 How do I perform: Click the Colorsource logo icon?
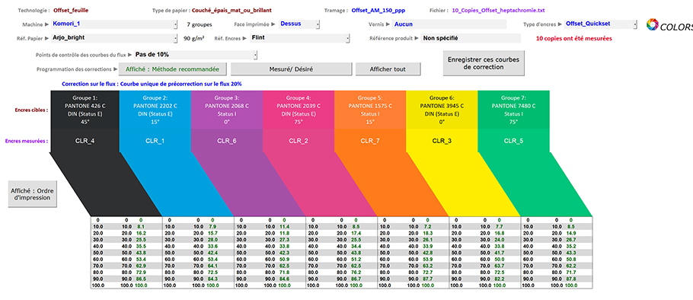click(652, 25)
